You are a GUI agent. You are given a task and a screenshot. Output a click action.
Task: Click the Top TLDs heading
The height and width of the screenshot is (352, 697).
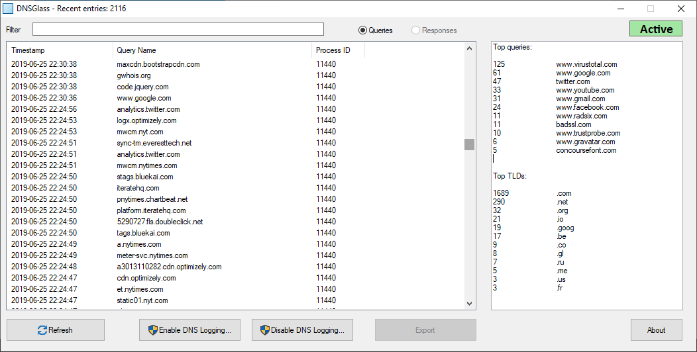point(509,176)
